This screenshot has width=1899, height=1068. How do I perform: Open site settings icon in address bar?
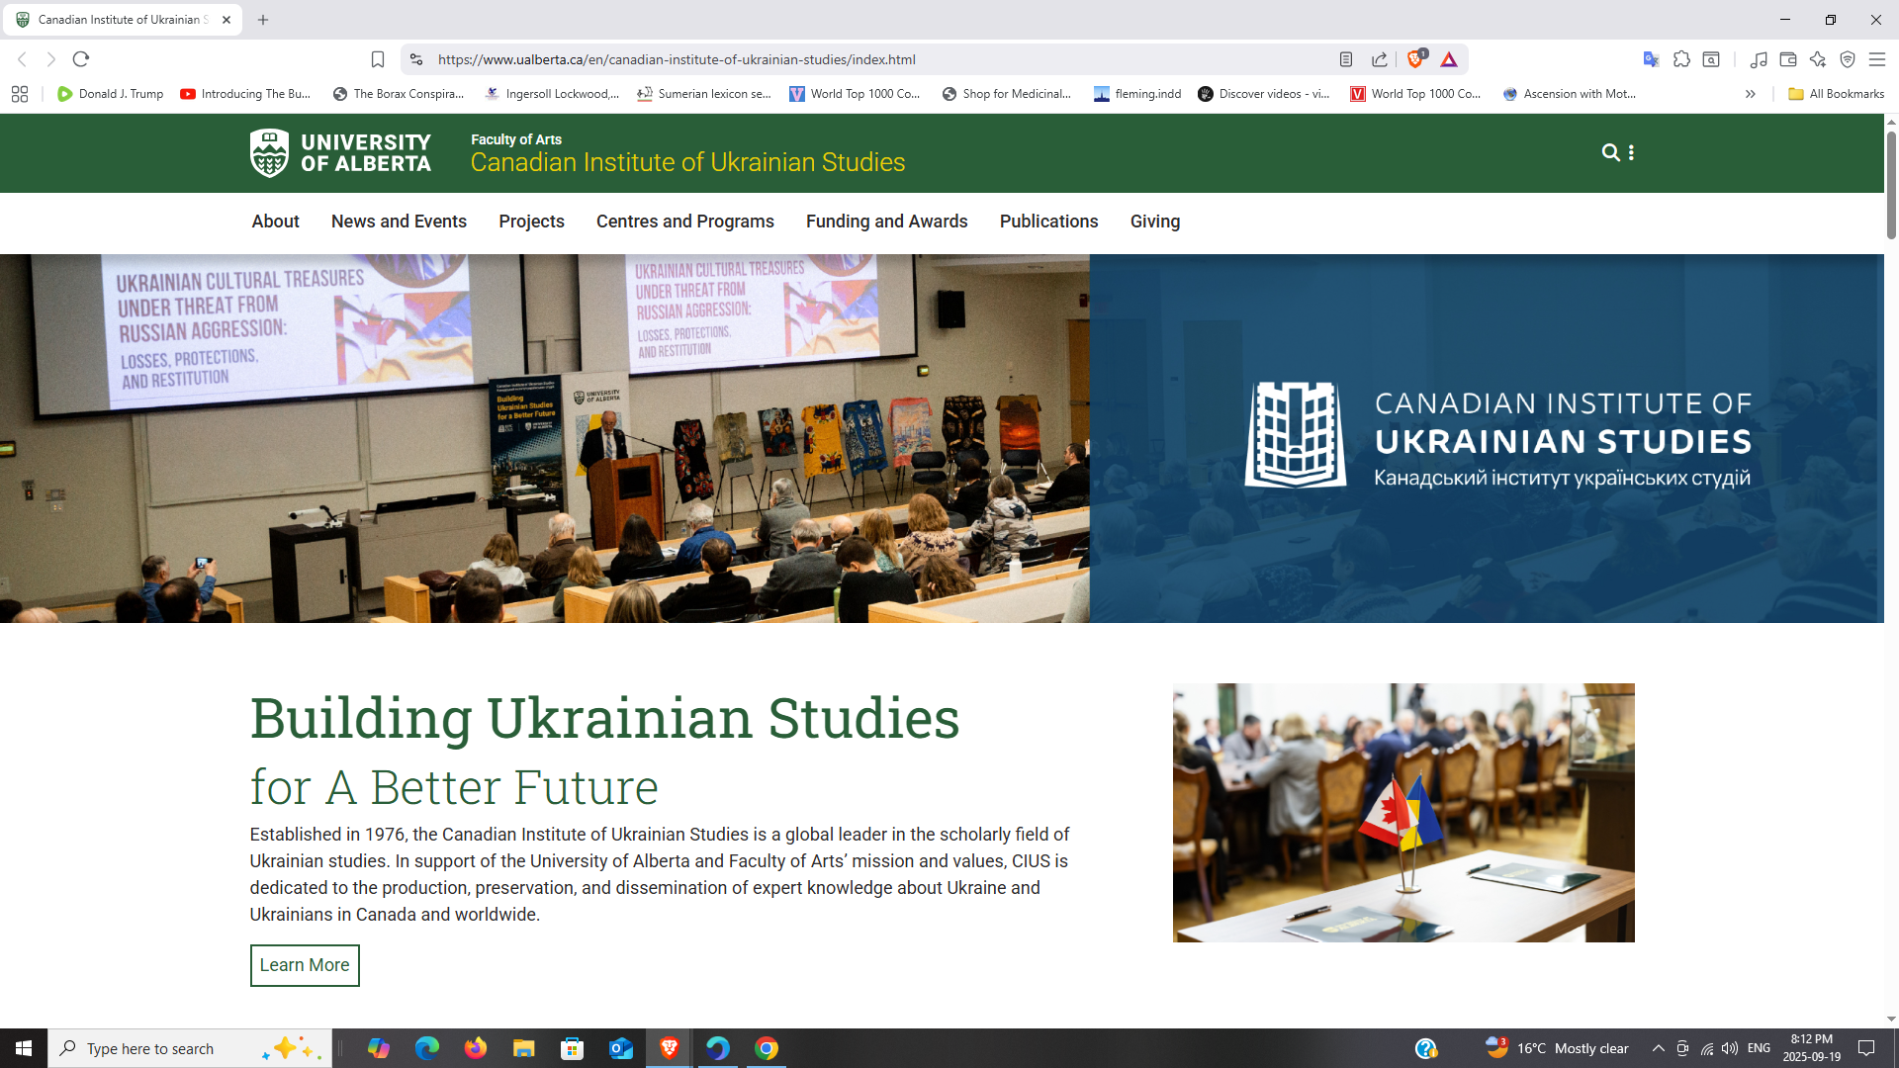coord(416,59)
